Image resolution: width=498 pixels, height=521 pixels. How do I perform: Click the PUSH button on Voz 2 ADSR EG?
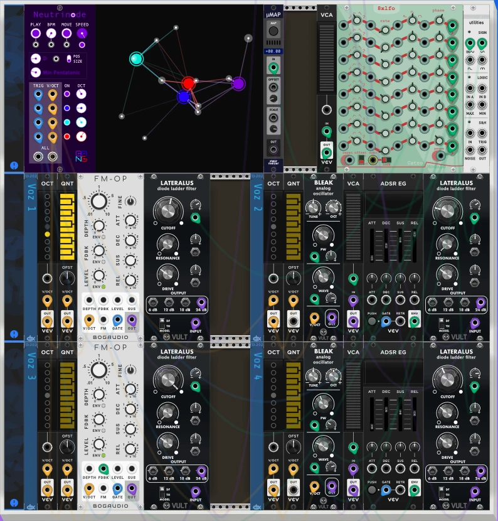click(372, 321)
